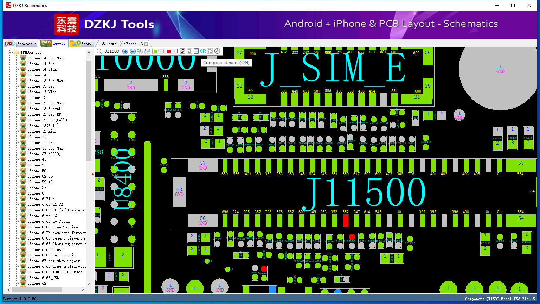Click PADS icon beside iPhone 6 6P_USB
Screen dimensions: 540x304
click(x=23, y=278)
